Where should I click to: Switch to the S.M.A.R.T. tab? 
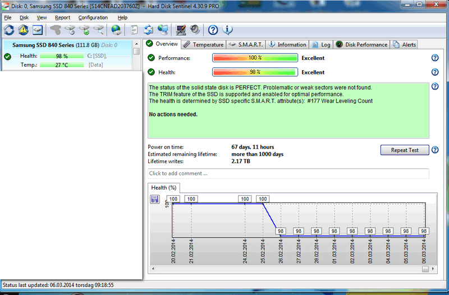pos(246,45)
